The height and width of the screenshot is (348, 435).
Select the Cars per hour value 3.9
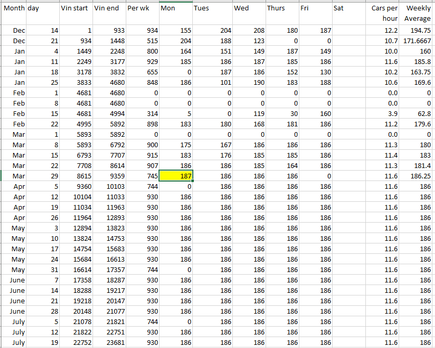(x=384, y=114)
